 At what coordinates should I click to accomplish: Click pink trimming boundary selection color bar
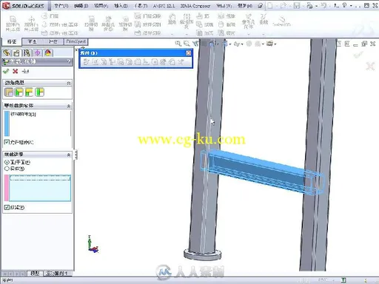click(7, 188)
